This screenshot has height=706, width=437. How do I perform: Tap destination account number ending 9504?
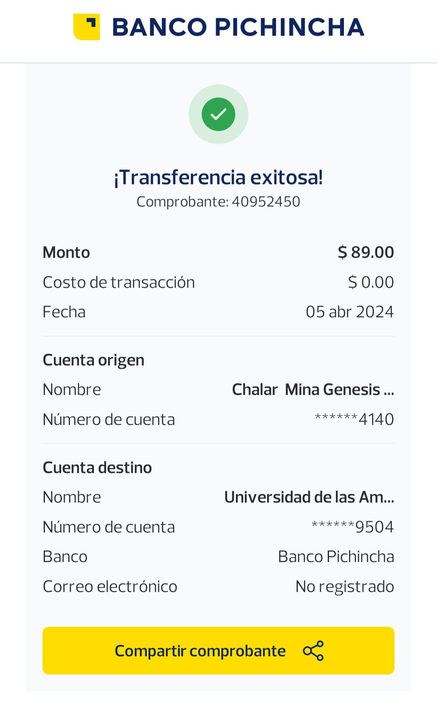(352, 527)
